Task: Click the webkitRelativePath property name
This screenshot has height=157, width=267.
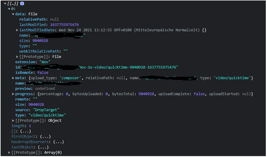Action: [x=39, y=51]
